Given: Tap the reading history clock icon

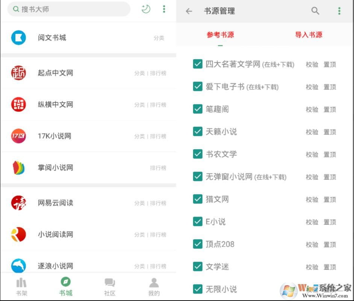Looking at the screenshot, I should 146,9.
